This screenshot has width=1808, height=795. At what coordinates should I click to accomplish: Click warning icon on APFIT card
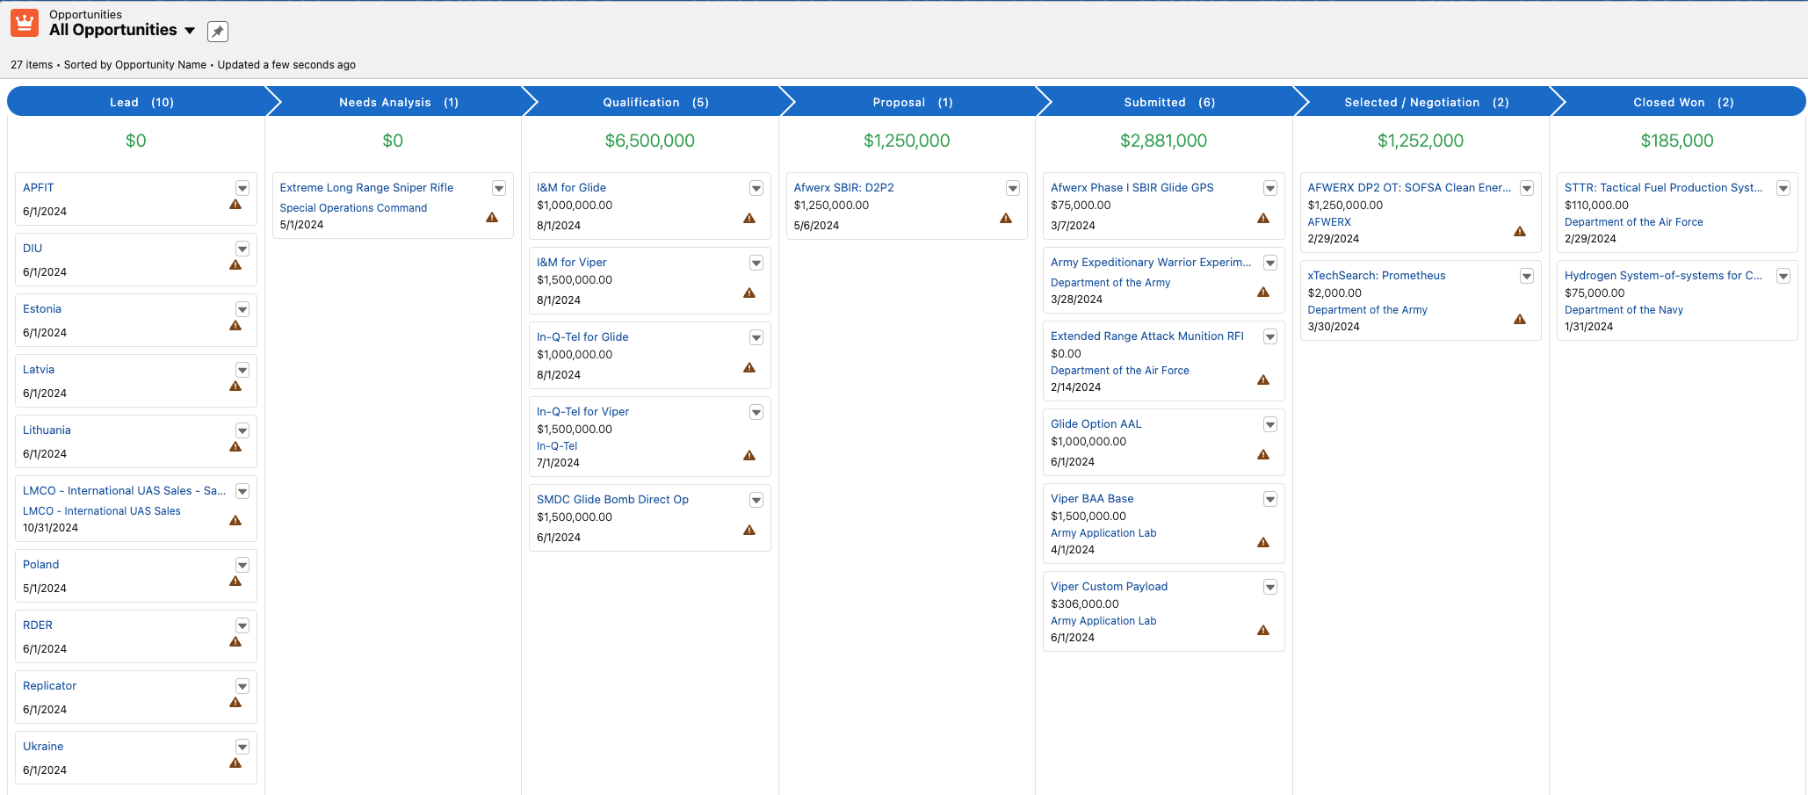coord(235,205)
